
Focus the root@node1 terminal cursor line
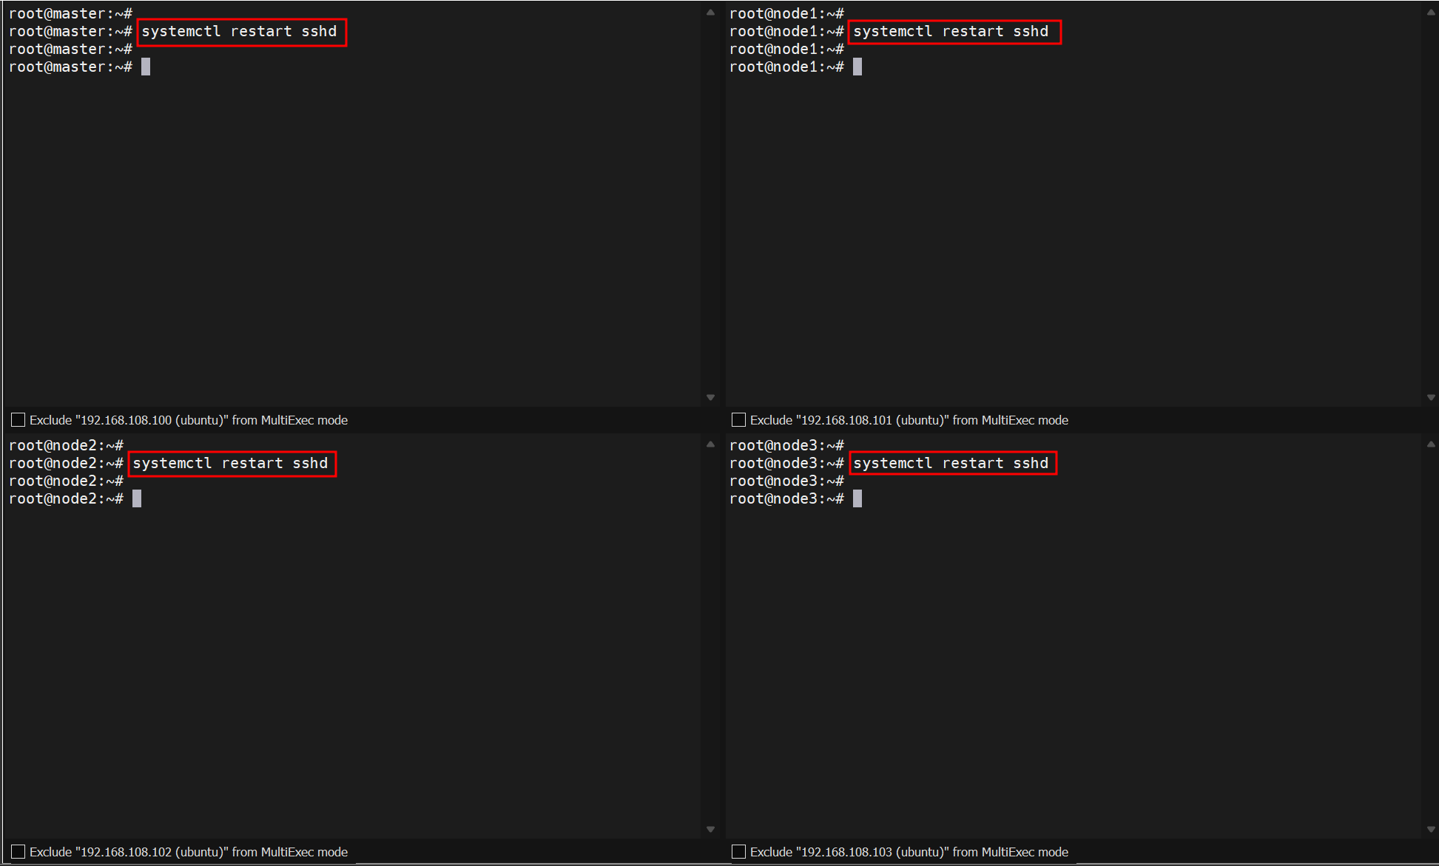857,67
